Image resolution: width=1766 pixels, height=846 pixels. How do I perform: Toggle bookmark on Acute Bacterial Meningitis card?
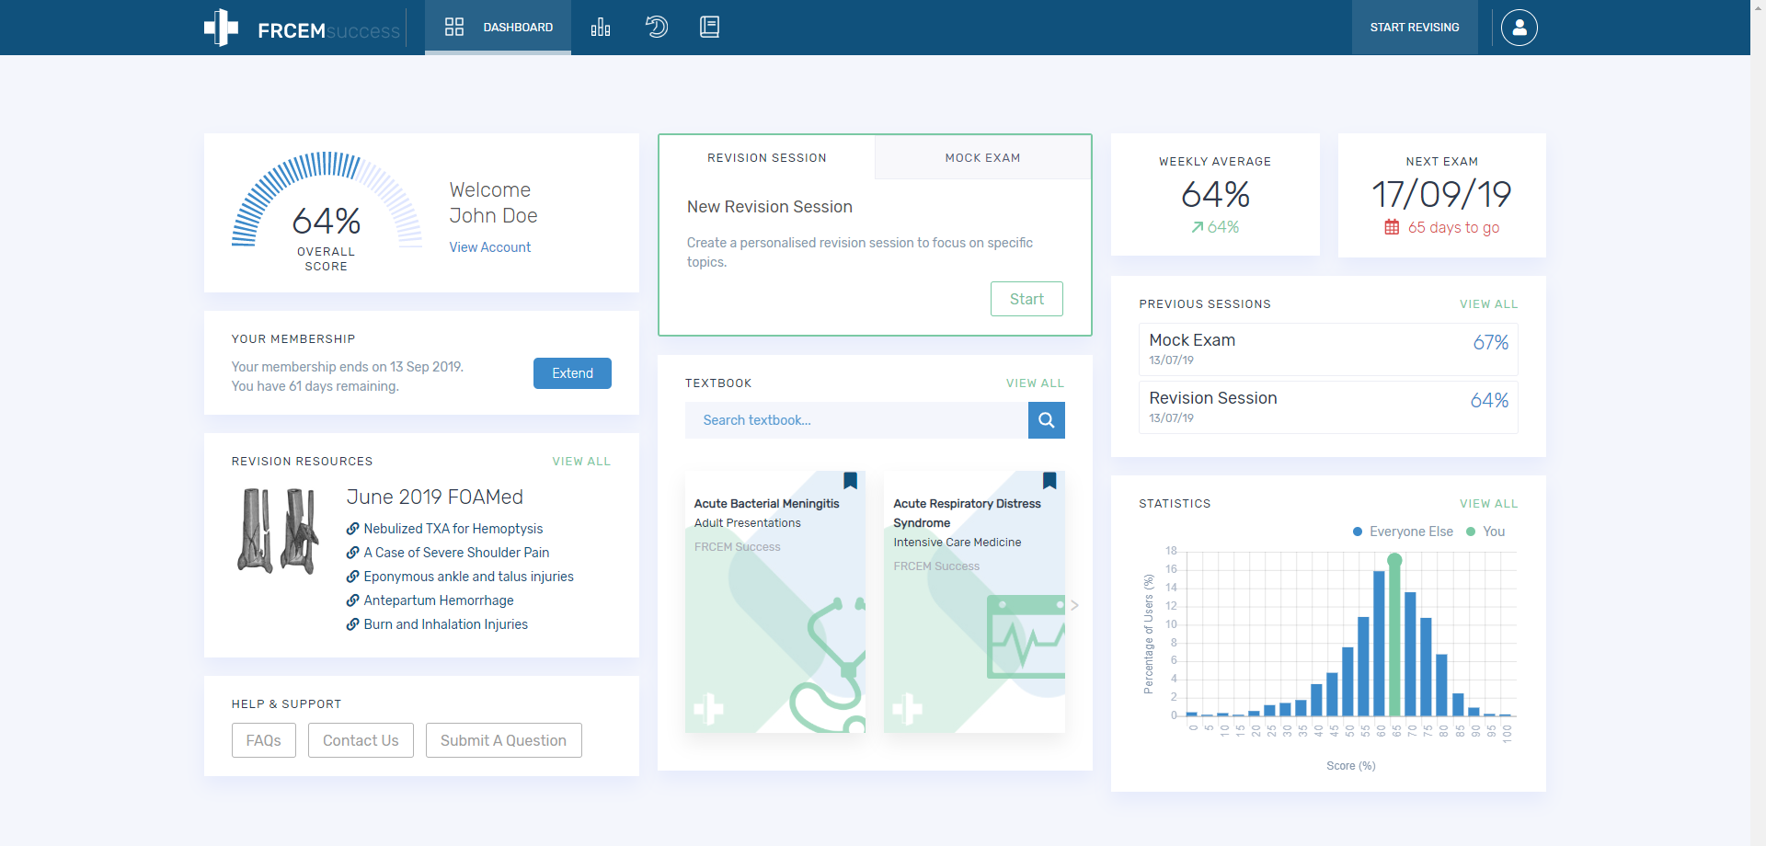pyautogui.click(x=850, y=480)
